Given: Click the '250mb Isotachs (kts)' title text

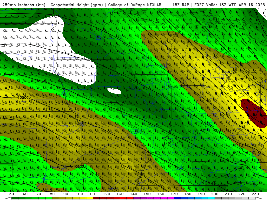Looking at the screenshot, I should coord(24,5).
